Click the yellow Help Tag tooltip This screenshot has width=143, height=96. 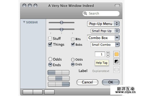(102, 63)
